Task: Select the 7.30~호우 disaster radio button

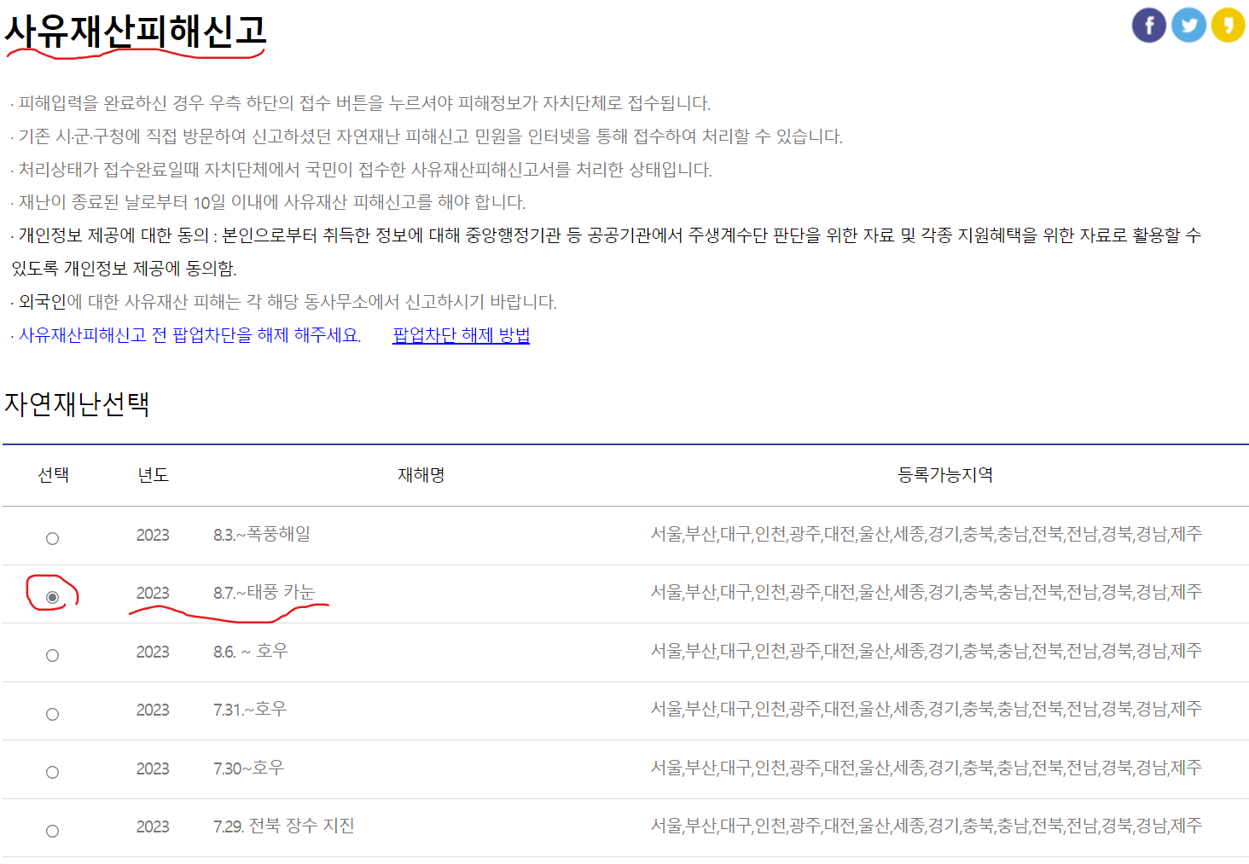Action: [52, 770]
